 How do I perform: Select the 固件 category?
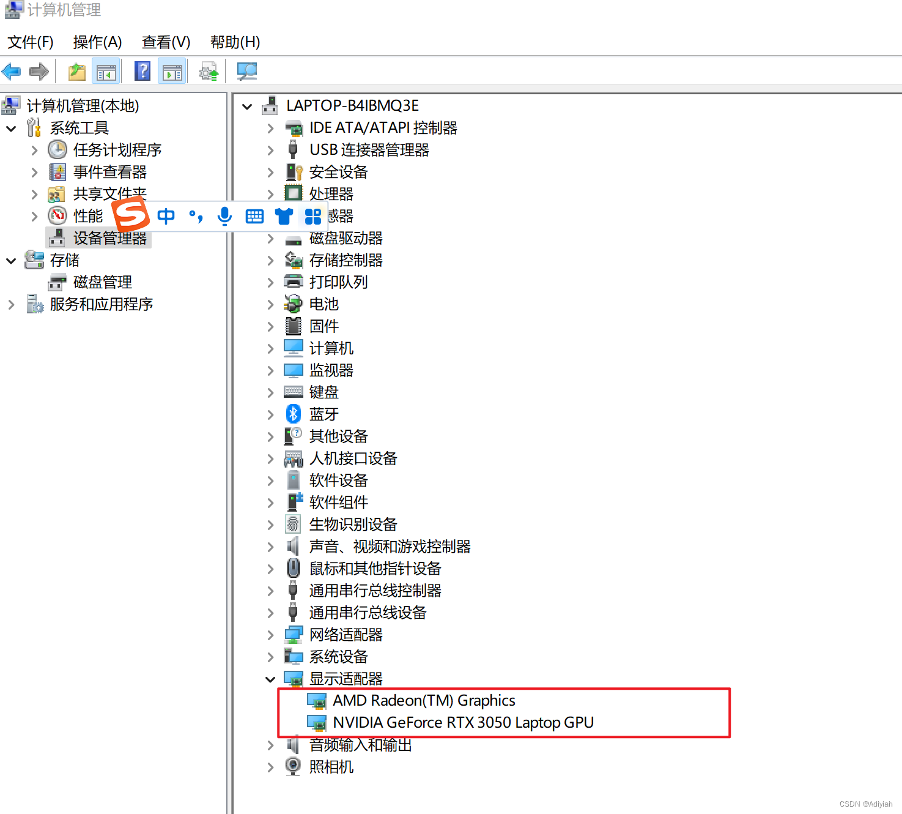pos(324,326)
